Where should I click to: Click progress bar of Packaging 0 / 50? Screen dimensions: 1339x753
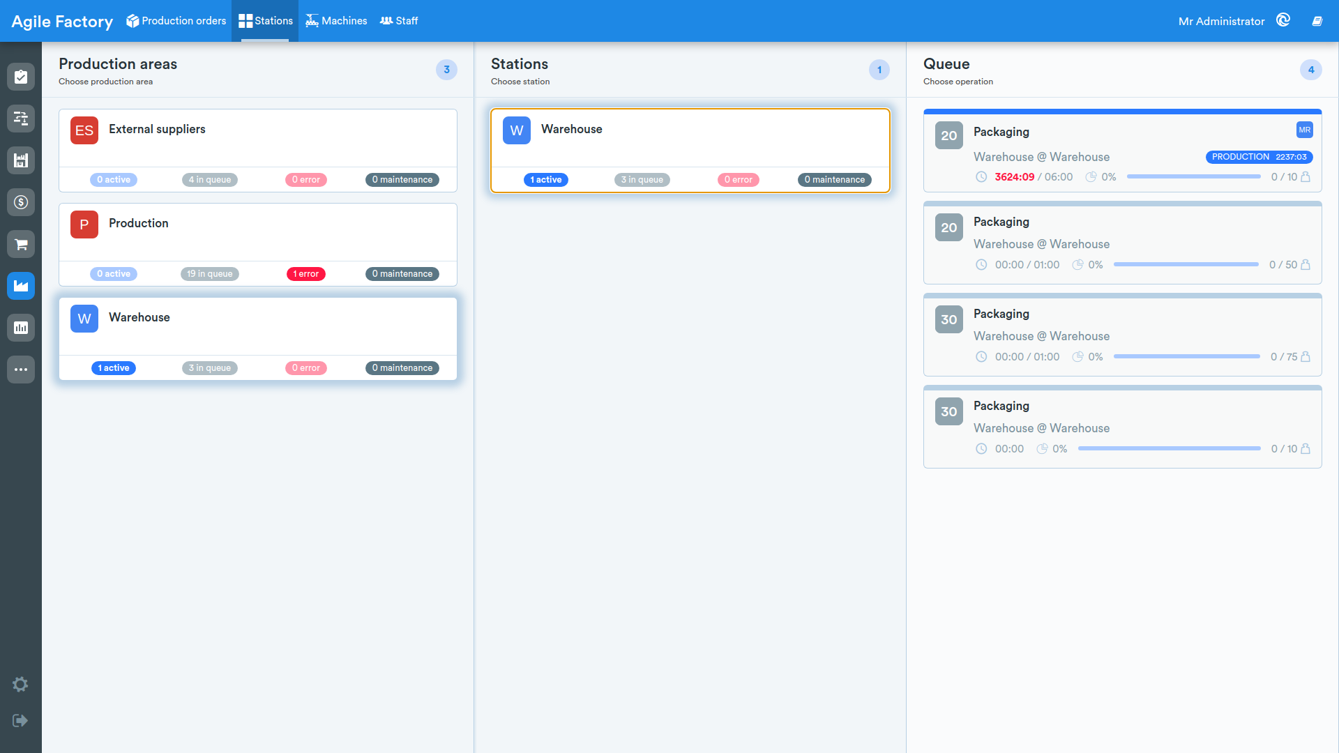1186,265
